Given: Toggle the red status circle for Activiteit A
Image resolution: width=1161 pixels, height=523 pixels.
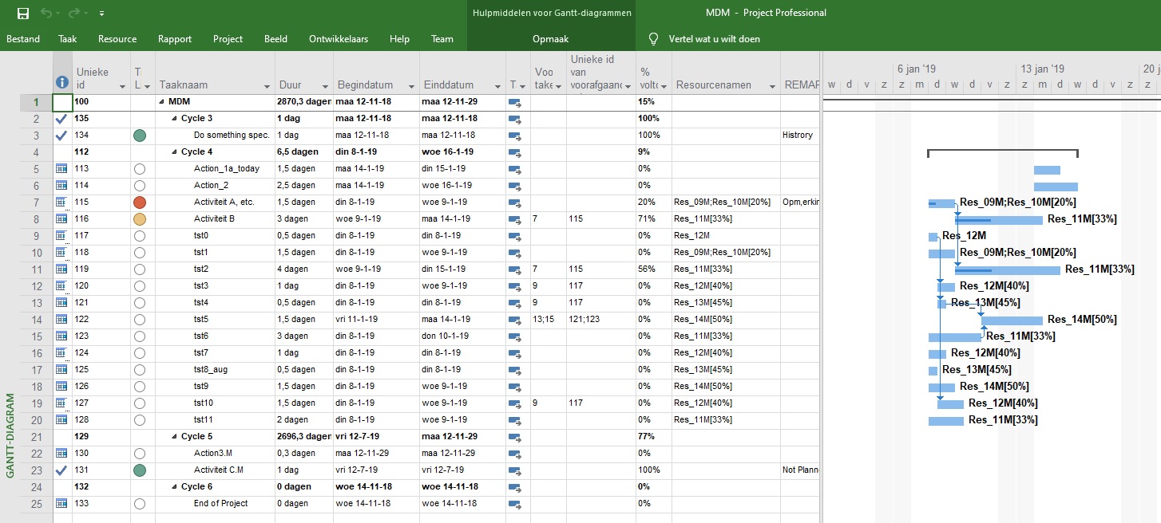Looking at the screenshot, I should (140, 203).
